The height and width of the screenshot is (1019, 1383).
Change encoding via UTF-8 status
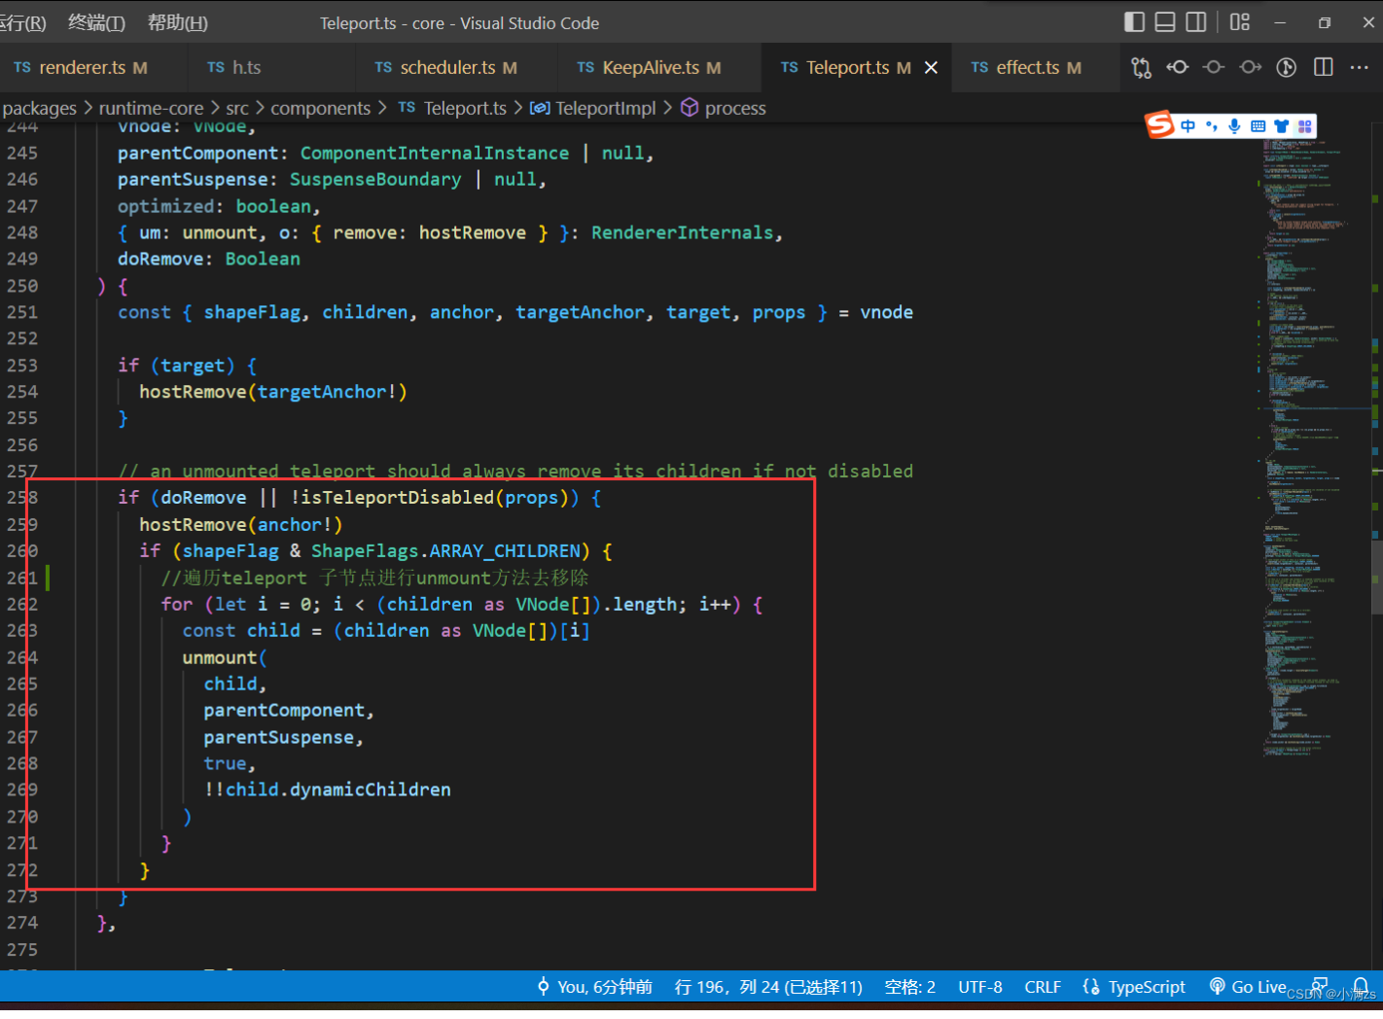(979, 987)
